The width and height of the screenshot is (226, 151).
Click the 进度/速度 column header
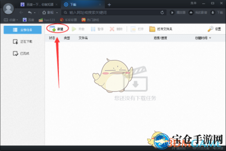click(160, 38)
